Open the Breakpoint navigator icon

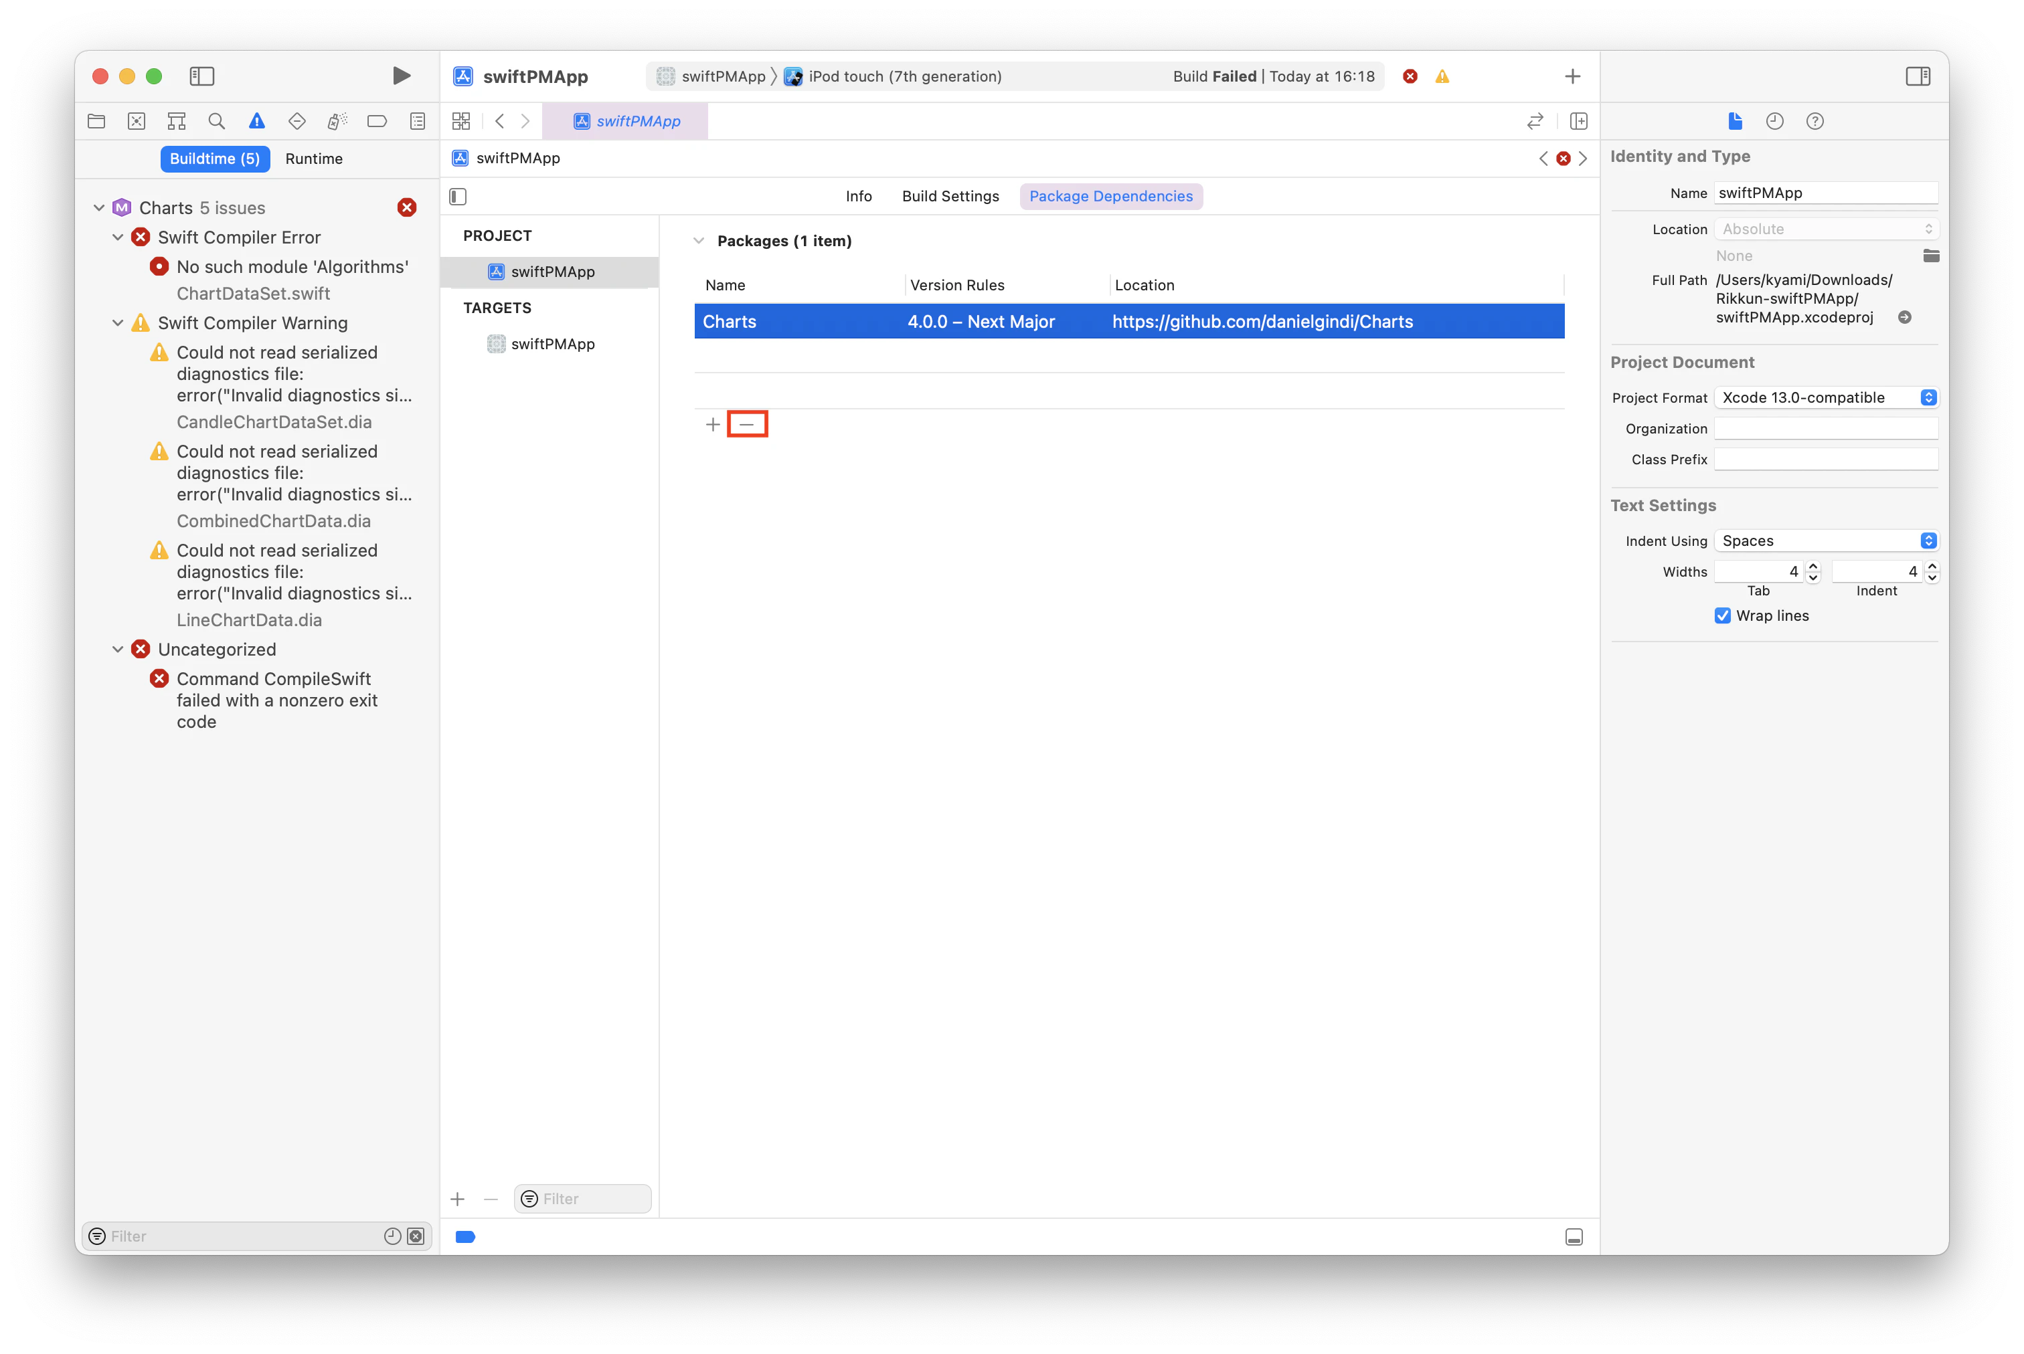click(x=377, y=121)
